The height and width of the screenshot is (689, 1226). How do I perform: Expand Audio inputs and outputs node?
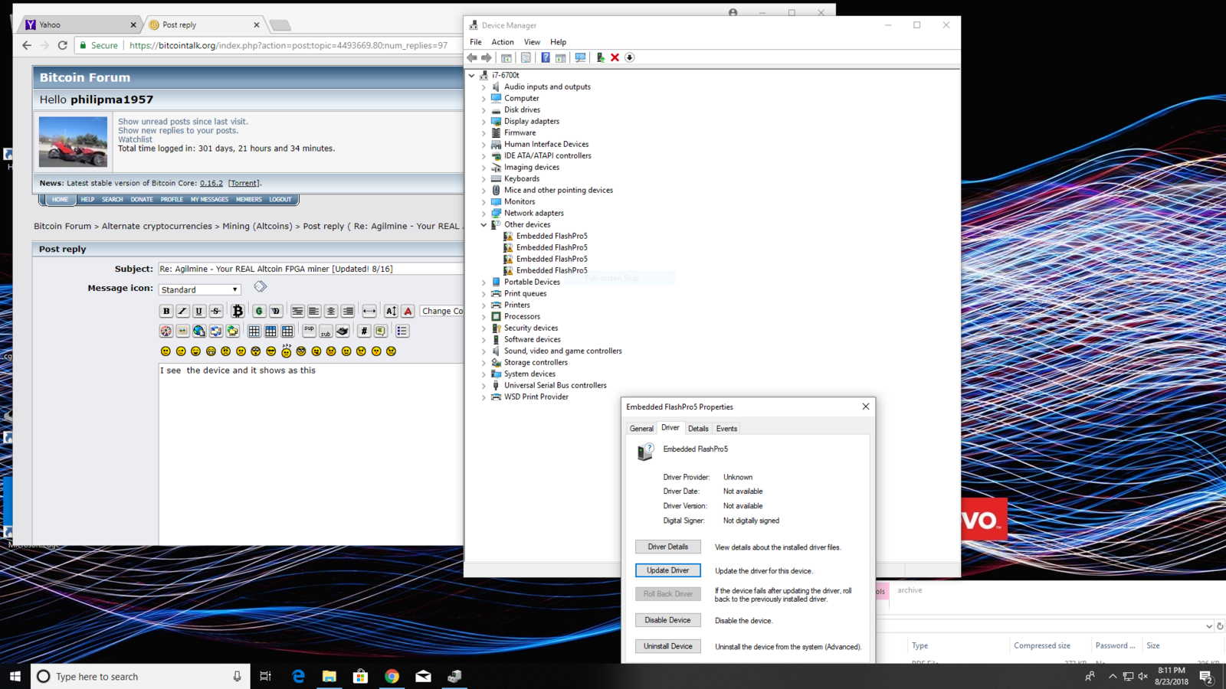484,87
